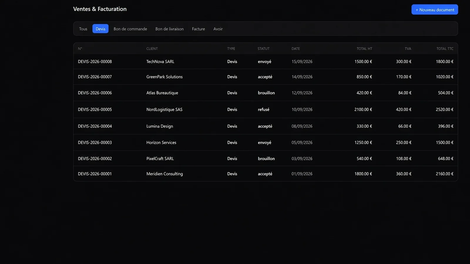Click brouillon status in Atlas Bureautique row

[x=266, y=93]
